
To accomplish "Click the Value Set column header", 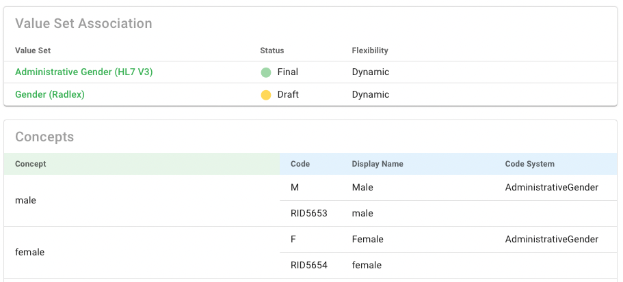I will (33, 51).
